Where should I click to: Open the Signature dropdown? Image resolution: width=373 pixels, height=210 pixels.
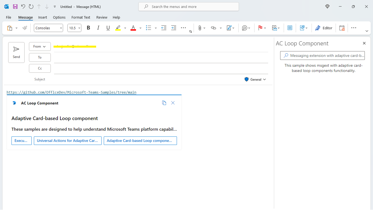coord(231,28)
